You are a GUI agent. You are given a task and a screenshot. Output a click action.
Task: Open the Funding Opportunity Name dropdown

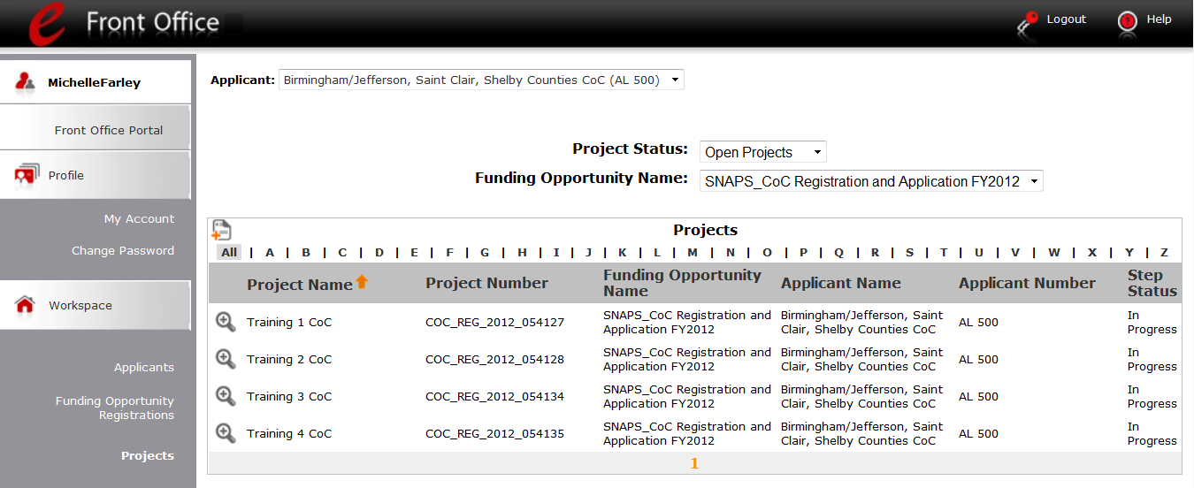click(871, 181)
